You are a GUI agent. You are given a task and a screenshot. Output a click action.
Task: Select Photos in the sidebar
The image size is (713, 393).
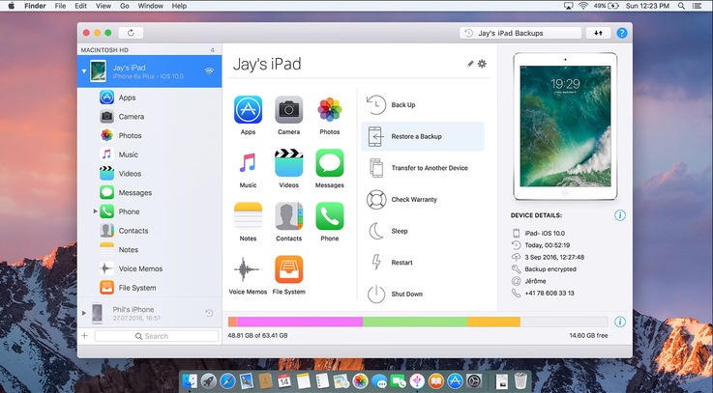tap(150, 135)
